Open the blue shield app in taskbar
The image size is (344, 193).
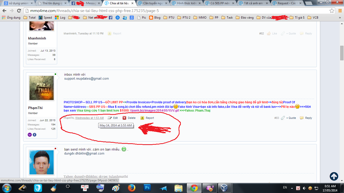click(38, 188)
